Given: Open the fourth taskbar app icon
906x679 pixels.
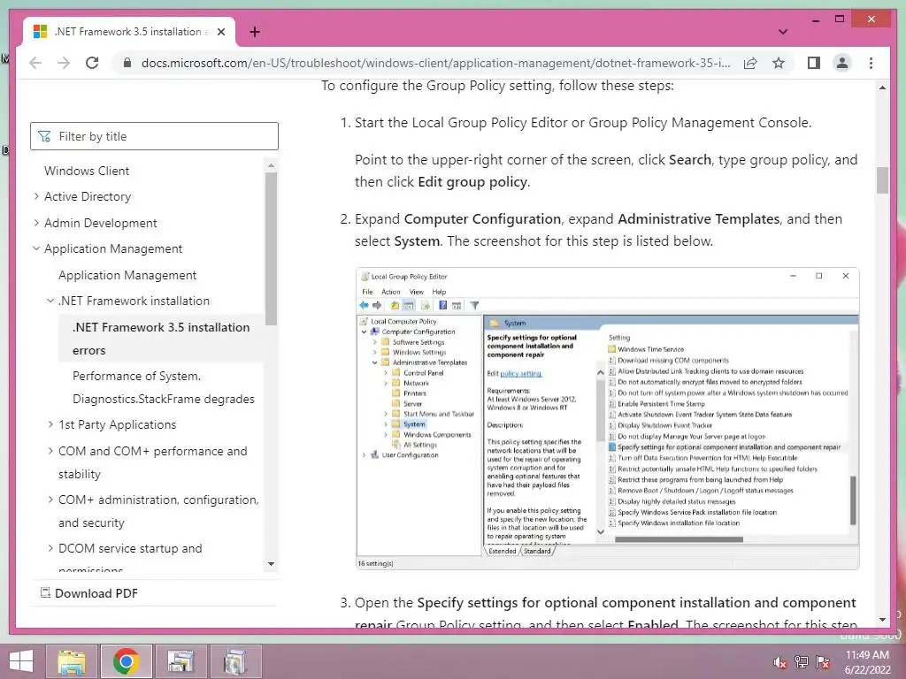Looking at the screenshot, I should (x=234, y=661).
